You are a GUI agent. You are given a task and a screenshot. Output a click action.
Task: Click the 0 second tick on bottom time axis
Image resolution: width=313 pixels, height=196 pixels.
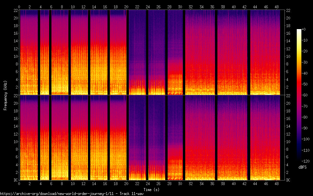coord(19,183)
